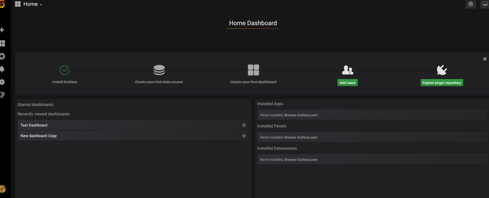Click the data source database icon
489x198 pixels.
tap(159, 70)
